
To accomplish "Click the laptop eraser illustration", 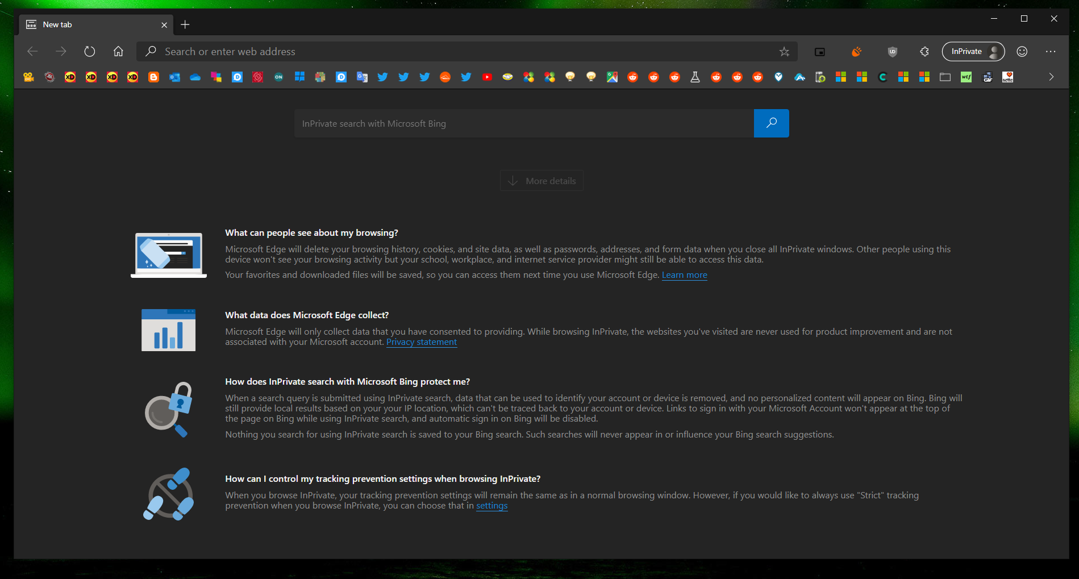I will (x=169, y=255).
